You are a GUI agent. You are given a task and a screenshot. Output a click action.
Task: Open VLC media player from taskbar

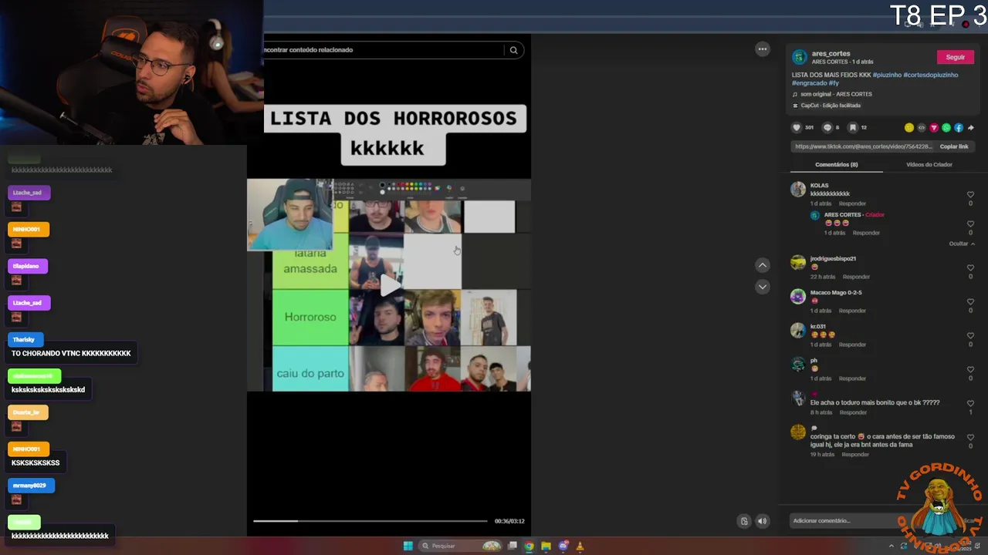(580, 546)
